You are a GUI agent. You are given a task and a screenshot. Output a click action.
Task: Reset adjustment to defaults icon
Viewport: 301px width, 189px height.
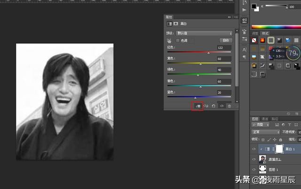click(213, 106)
